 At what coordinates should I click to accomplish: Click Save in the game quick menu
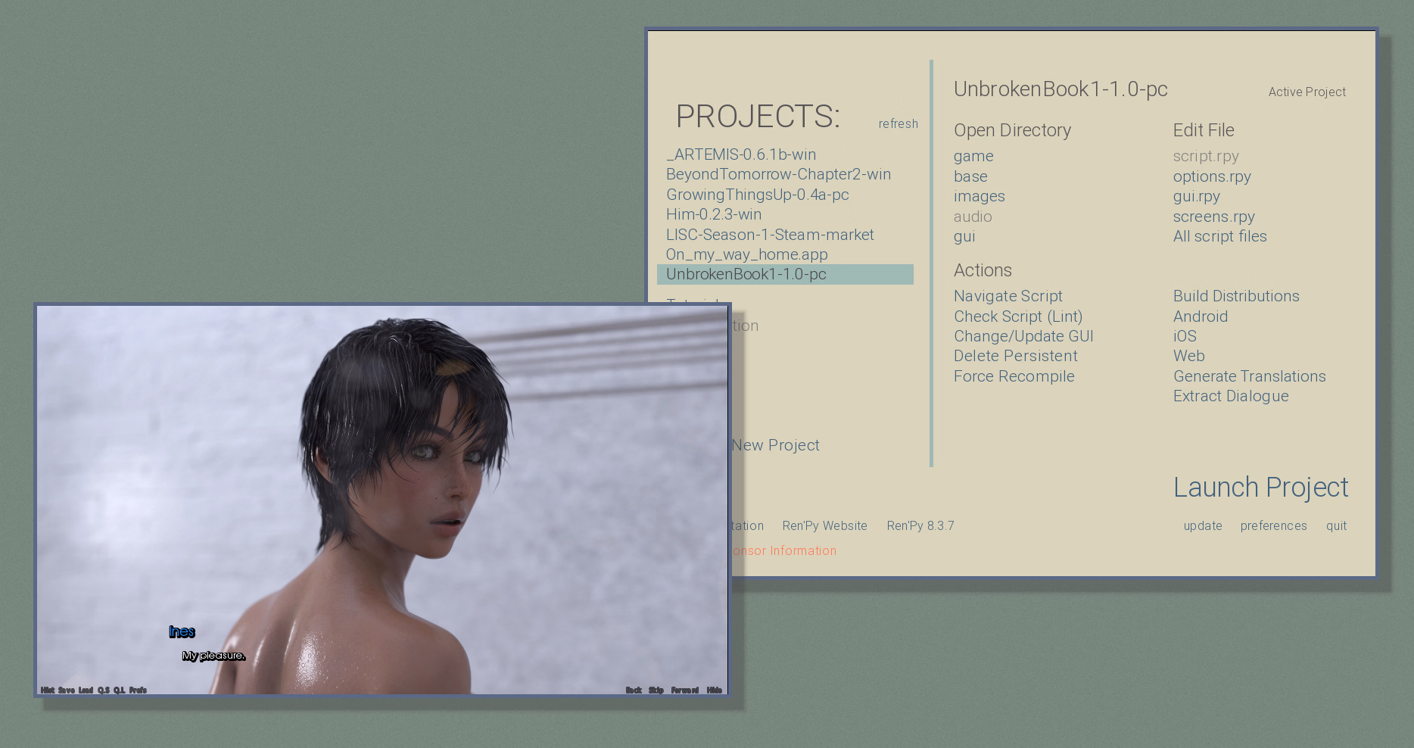67,690
